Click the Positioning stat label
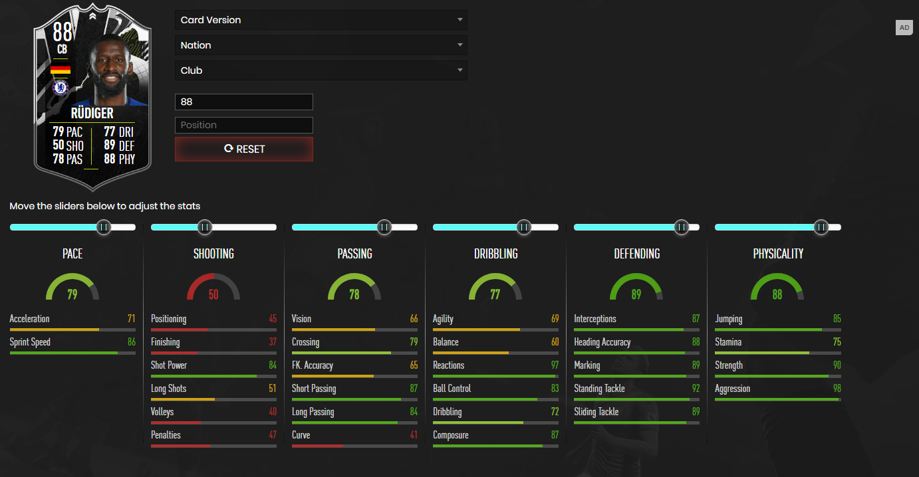The height and width of the screenshot is (477, 919). pyautogui.click(x=168, y=319)
